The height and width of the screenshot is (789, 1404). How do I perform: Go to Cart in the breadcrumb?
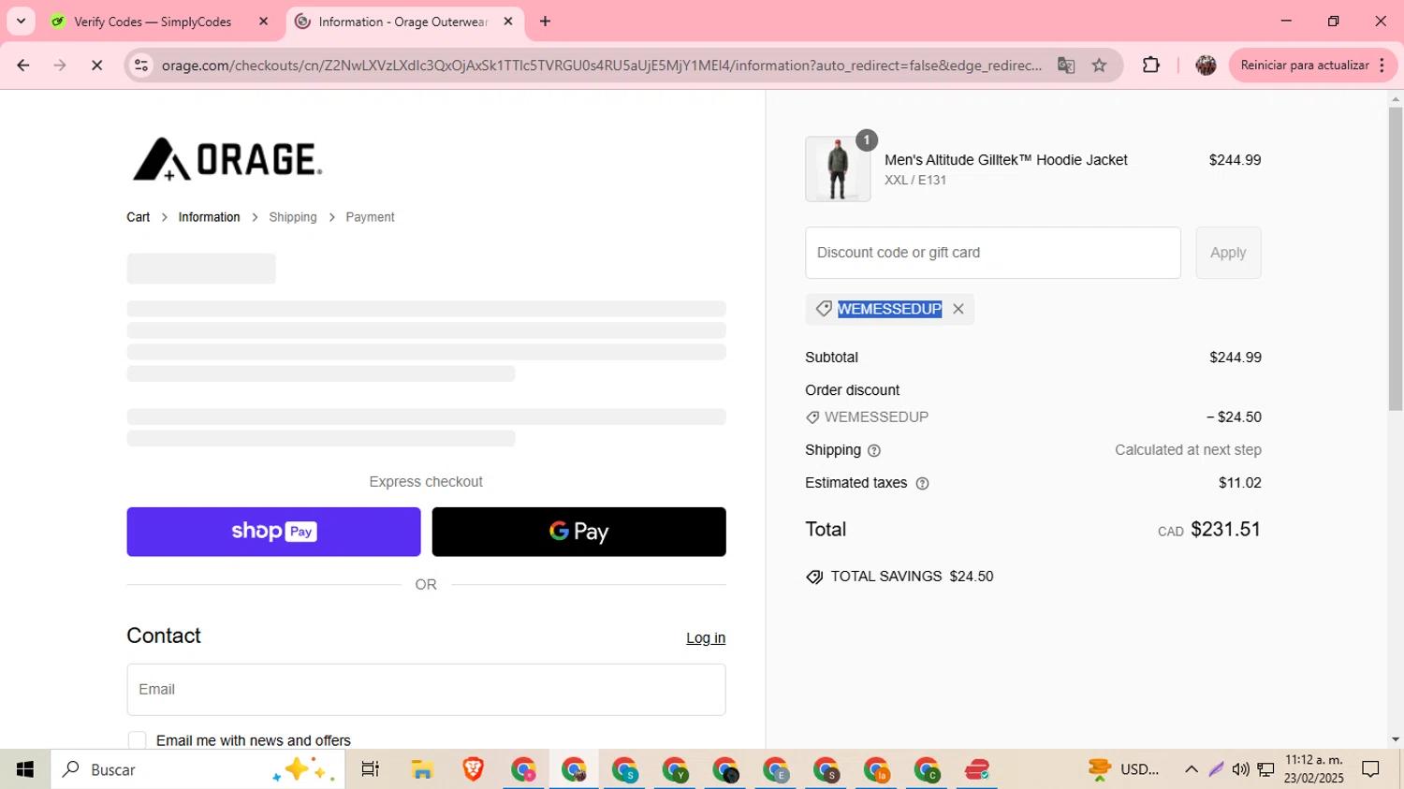click(x=139, y=217)
